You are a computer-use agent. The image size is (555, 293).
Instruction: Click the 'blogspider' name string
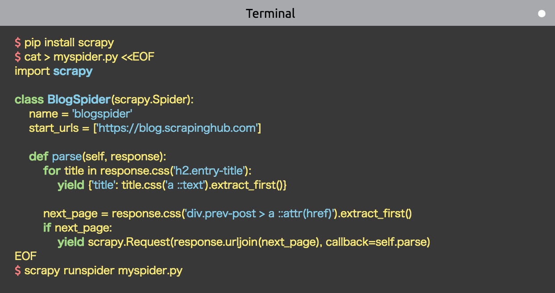tap(102, 114)
